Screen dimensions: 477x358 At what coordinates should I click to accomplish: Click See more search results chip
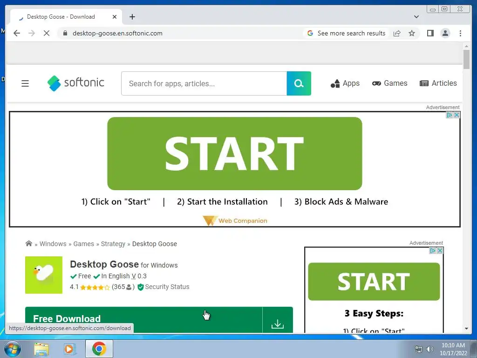coord(346,33)
